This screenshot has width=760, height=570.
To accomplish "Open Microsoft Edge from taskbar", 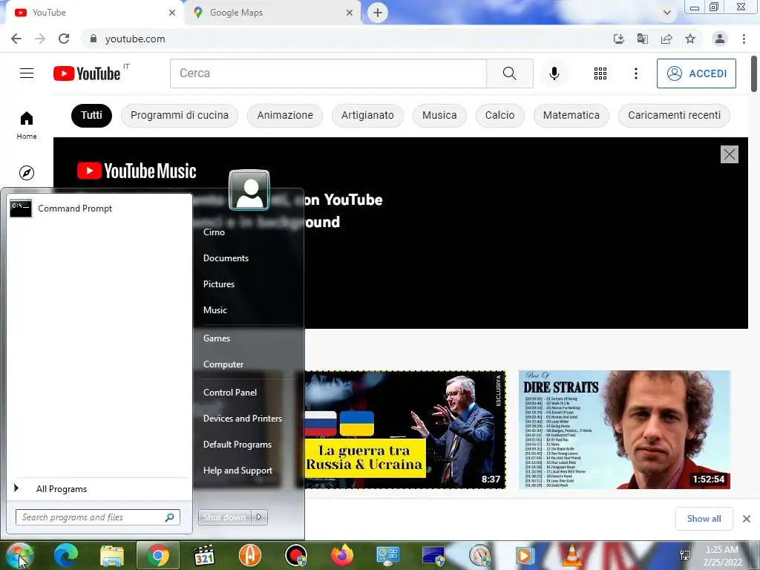I will click(x=66, y=555).
